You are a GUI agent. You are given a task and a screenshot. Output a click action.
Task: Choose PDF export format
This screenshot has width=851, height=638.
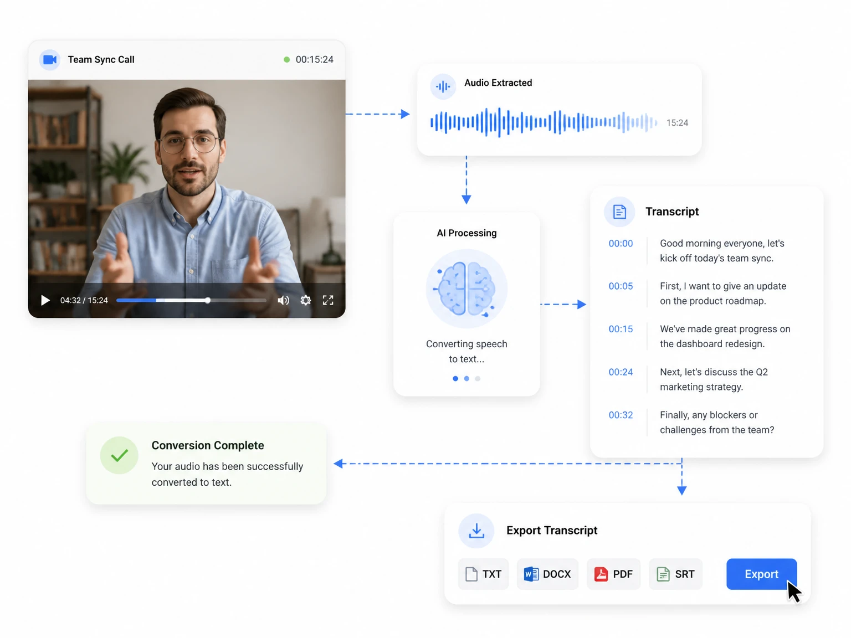613,574
